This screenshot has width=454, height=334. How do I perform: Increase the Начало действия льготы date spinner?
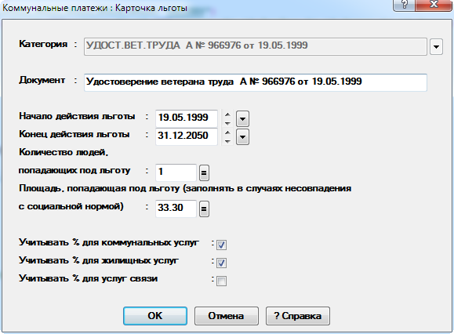[x=228, y=114]
